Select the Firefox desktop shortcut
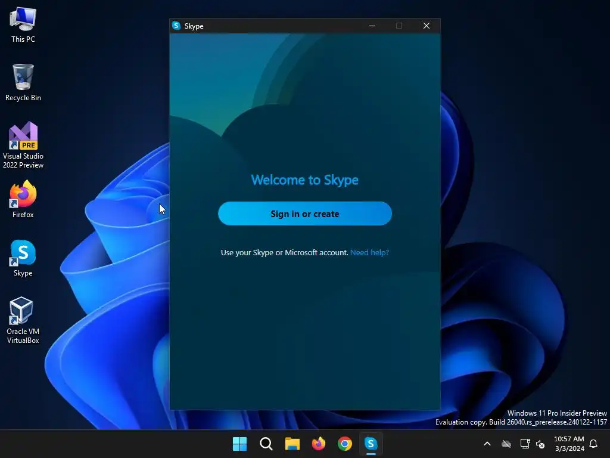This screenshot has width=610, height=458. 23,199
